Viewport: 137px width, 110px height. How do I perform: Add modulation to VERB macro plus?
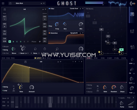coord(134,64)
